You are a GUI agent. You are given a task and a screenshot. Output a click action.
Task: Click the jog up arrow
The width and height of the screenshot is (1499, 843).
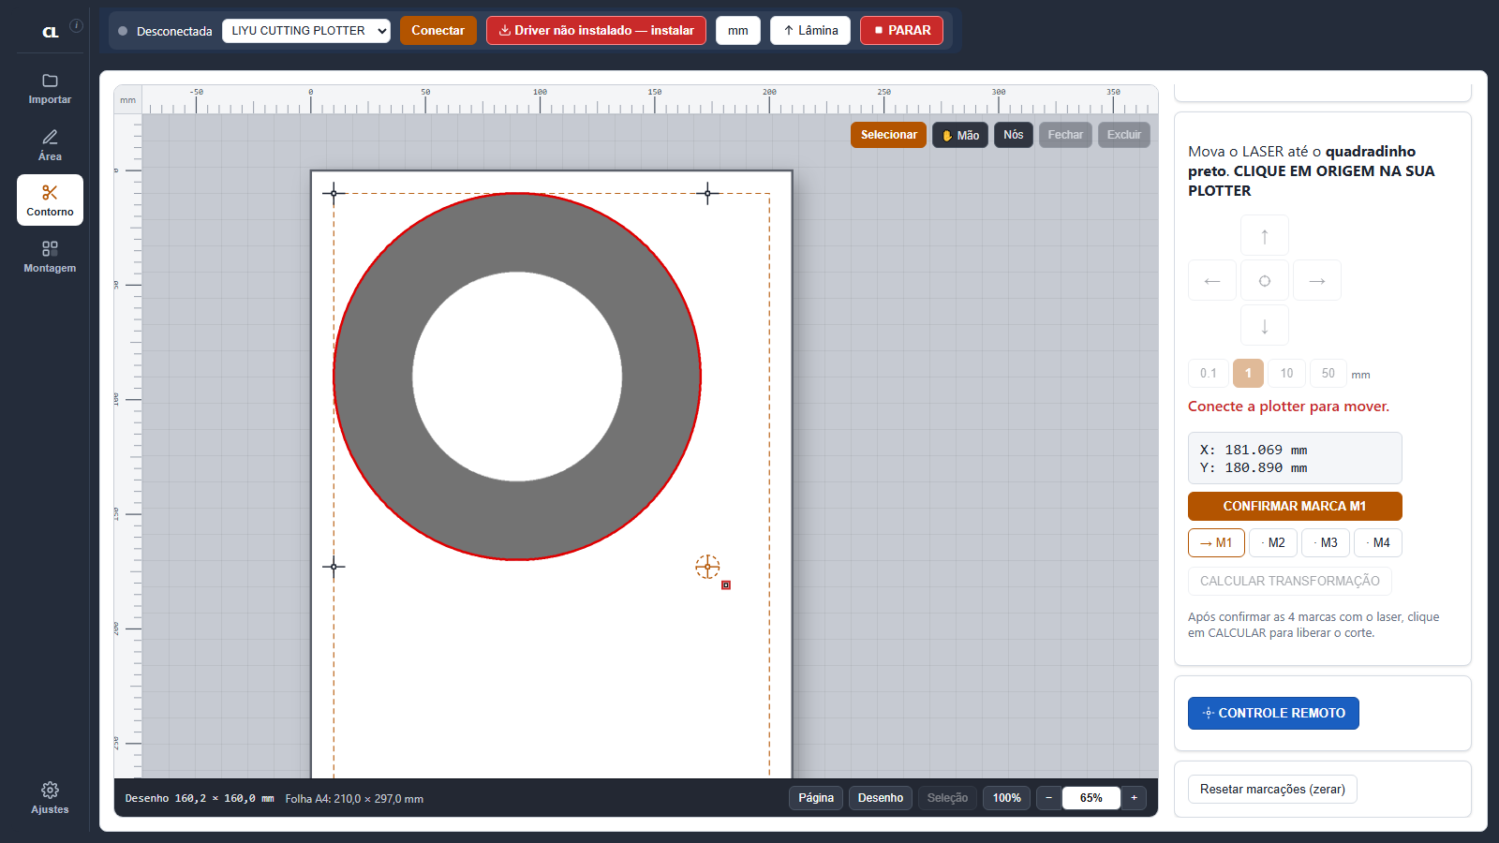(x=1265, y=236)
